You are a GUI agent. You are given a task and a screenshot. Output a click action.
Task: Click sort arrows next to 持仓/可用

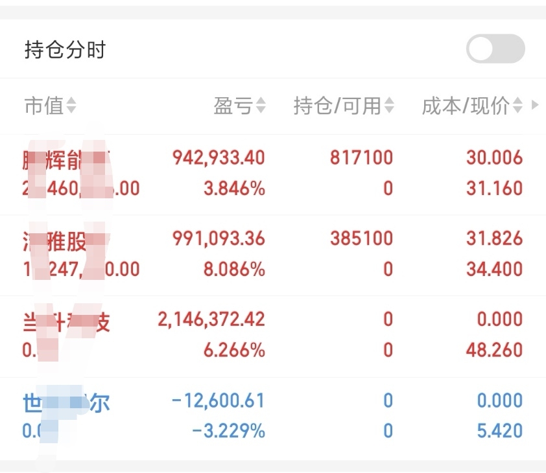tap(389, 106)
